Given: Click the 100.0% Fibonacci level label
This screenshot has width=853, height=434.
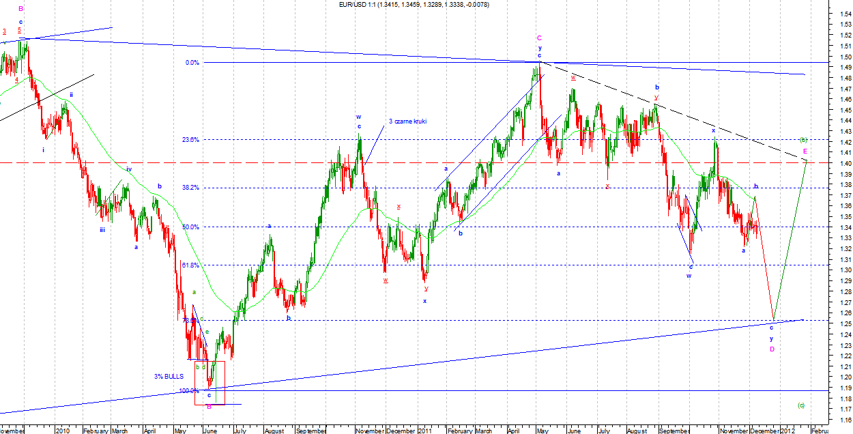Looking at the screenshot, I should point(189,391).
